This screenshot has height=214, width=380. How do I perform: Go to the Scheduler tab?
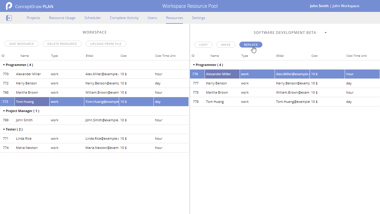point(93,18)
